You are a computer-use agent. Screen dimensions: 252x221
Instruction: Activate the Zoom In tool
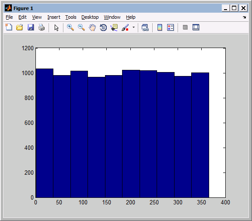[70, 28]
